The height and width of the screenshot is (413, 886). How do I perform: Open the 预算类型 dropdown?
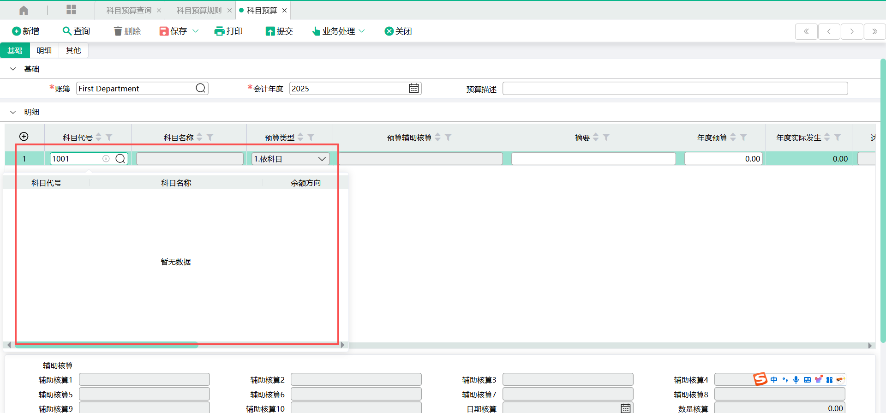(x=322, y=159)
